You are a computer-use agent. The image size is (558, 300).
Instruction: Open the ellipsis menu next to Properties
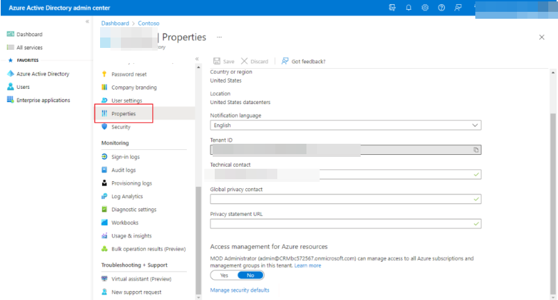tap(219, 37)
